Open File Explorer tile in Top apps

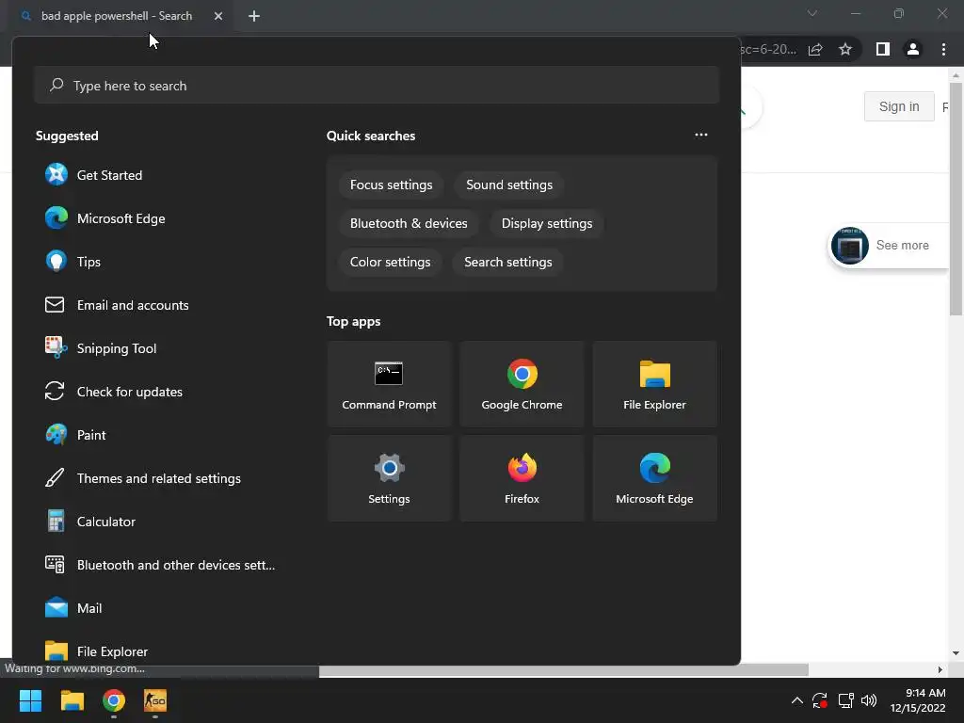(x=655, y=384)
